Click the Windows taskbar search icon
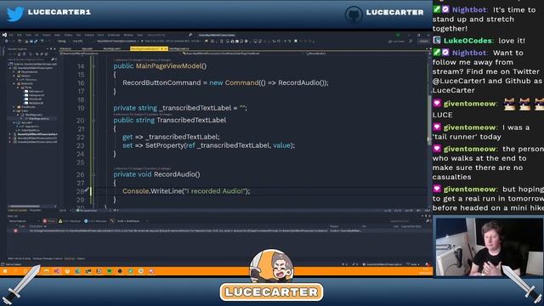The height and width of the screenshot is (306, 544). point(15,271)
